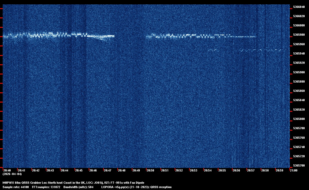
Task: Select the 20:59 time label
Action: 280,170
